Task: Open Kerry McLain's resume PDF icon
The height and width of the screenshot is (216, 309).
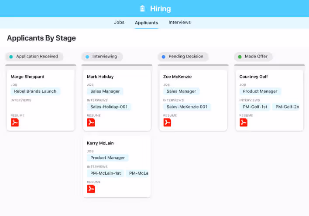Action: pyautogui.click(x=91, y=189)
